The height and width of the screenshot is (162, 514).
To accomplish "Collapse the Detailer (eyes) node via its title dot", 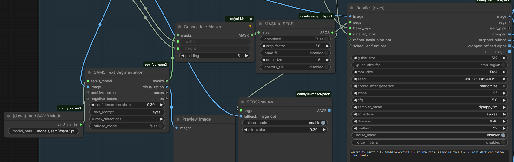I will click(352, 8).
